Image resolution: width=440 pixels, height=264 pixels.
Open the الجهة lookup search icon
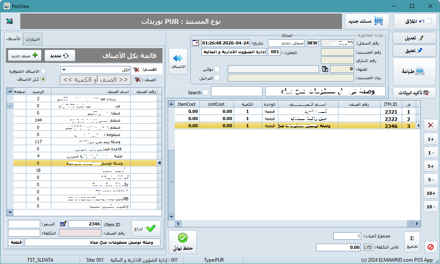tap(325, 69)
